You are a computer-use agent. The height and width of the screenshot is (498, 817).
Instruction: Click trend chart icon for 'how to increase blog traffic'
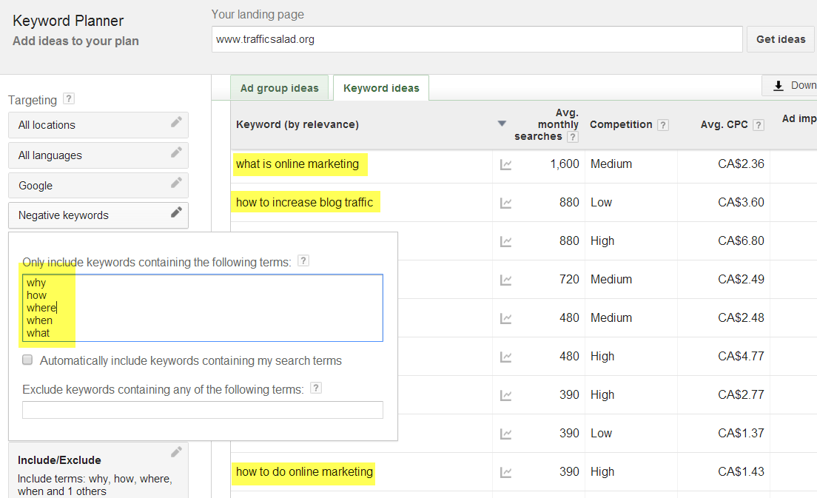[x=505, y=203]
